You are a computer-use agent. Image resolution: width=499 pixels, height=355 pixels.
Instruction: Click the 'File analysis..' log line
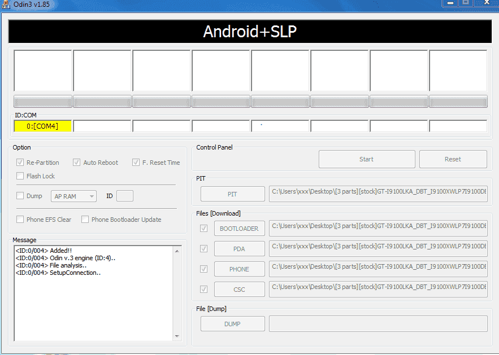[51, 265]
